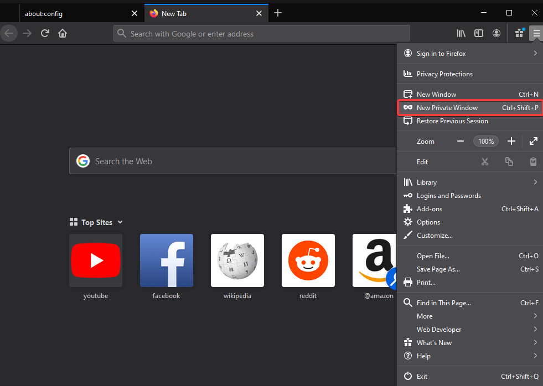Viewport: 543px width, 386px height.
Task: Open Logins and Passwords
Action: click(469, 195)
